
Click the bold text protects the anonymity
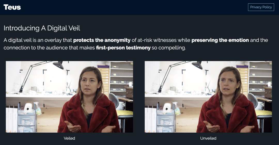102,40
